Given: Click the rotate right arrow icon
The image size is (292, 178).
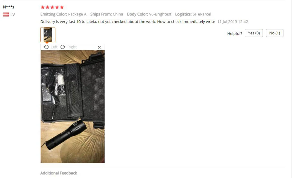Looking at the screenshot, I should pyautogui.click(x=63, y=47).
